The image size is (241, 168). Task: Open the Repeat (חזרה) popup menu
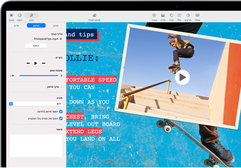[x=36, y=104]
